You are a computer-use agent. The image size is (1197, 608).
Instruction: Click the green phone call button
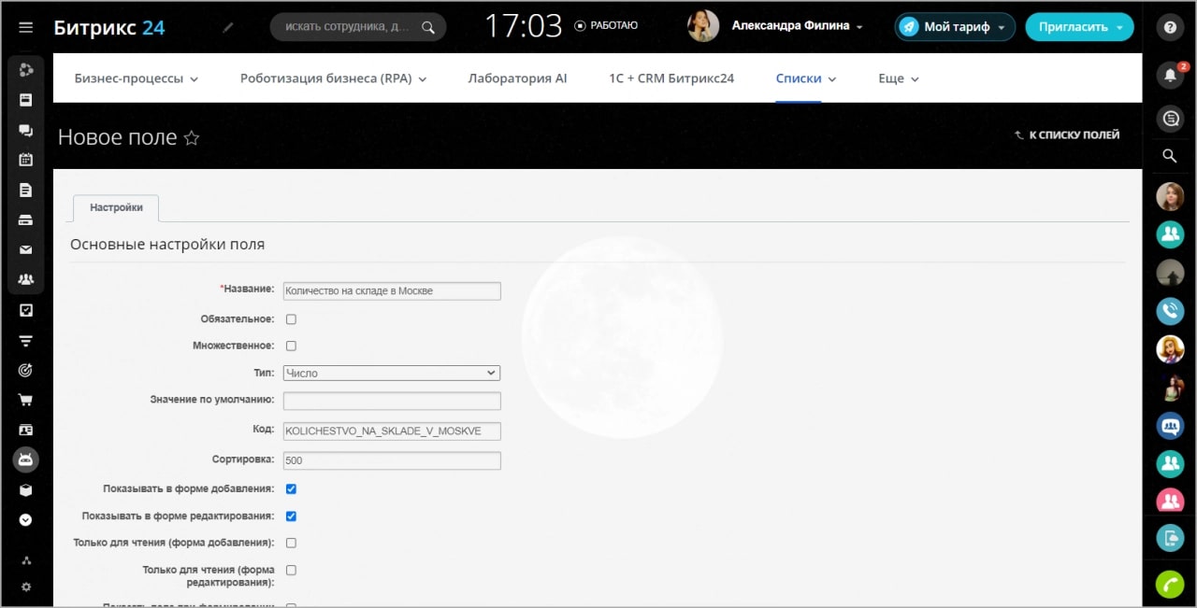(x=1169, y=585)
